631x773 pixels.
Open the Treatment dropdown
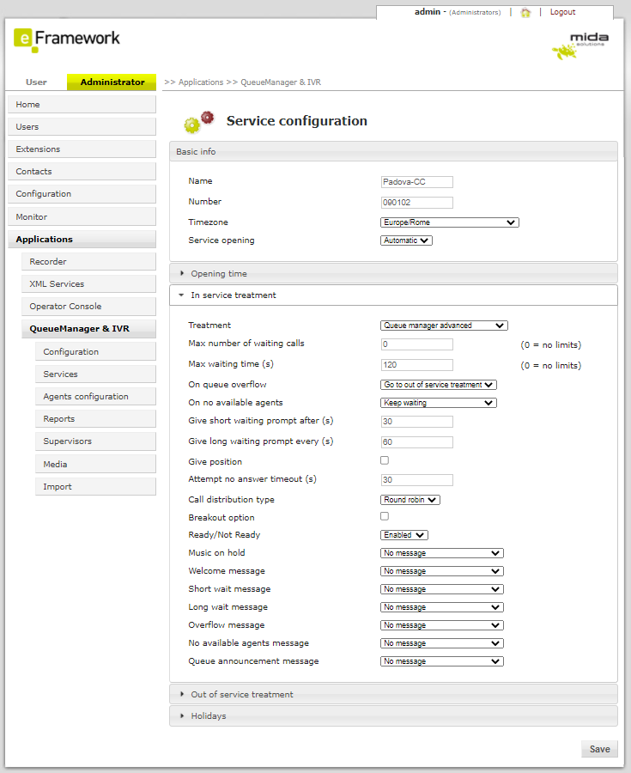444,326
